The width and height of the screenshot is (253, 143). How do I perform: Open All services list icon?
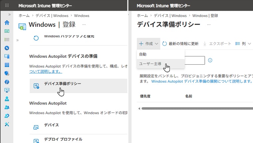click(7, 39)
